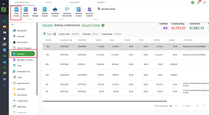The height and width of the screenshot is (115, 209).
Task: Select invoice row 1414
Action: pos(126,64)
